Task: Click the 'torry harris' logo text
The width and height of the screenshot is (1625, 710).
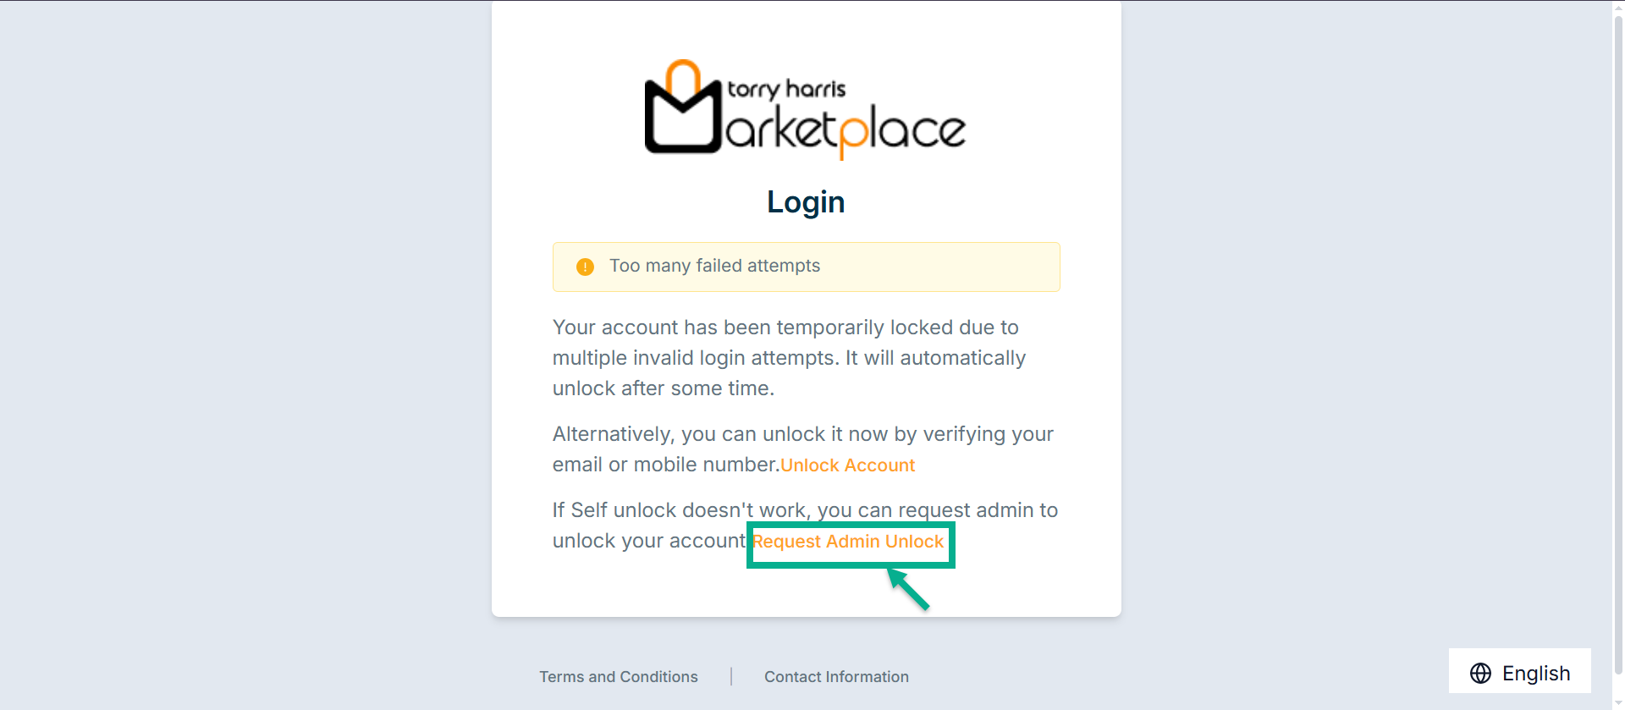Action: (786, 89)
